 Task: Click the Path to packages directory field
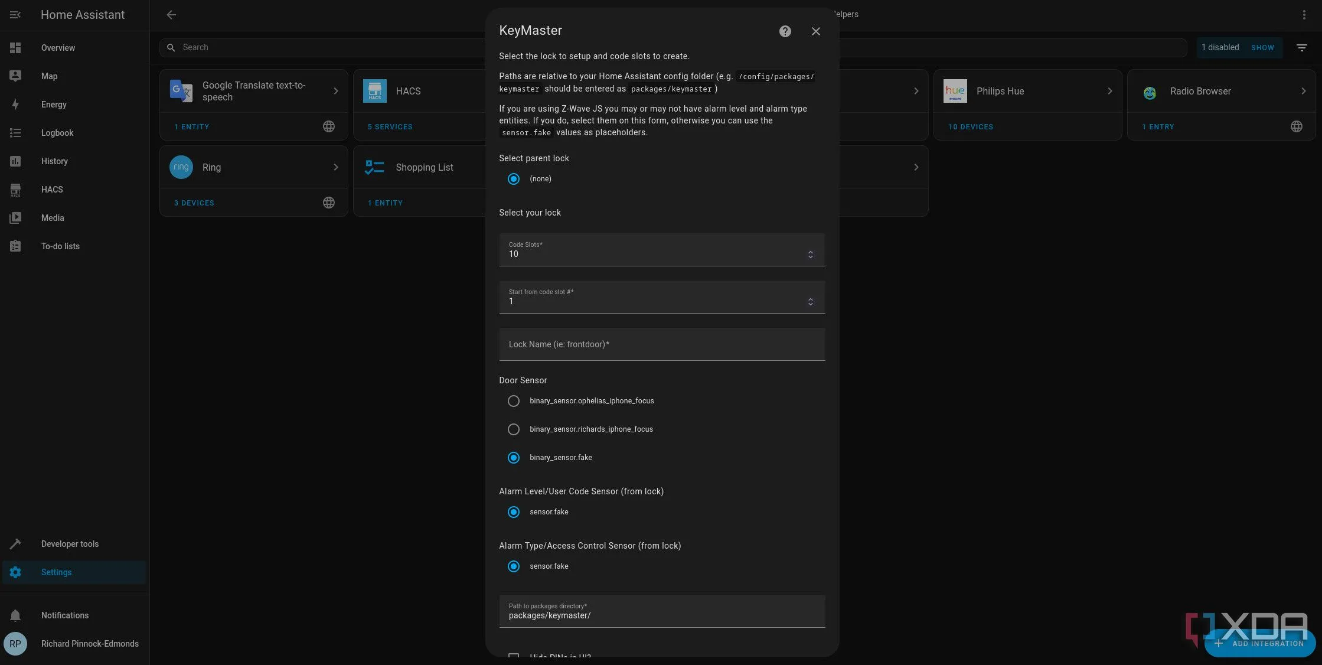[x=662, y=611]
